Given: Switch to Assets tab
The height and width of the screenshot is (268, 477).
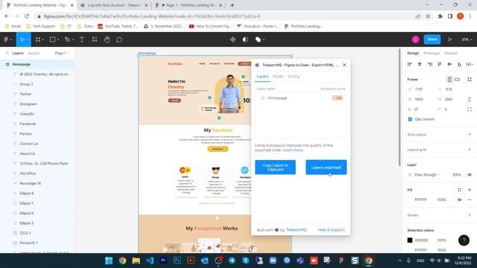Looking at the screenshot, I should click(34, 53).
